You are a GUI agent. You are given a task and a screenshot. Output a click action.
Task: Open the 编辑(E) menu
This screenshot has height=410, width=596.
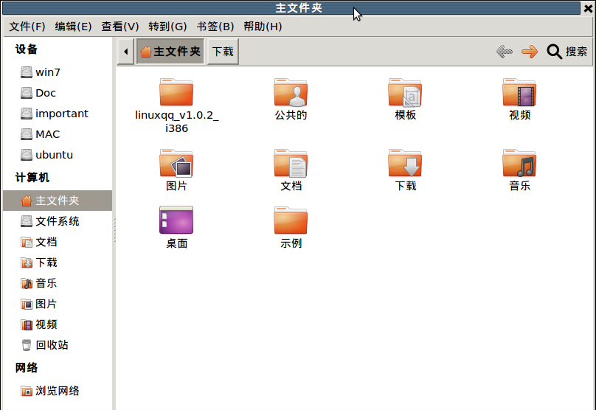point(73,27)
